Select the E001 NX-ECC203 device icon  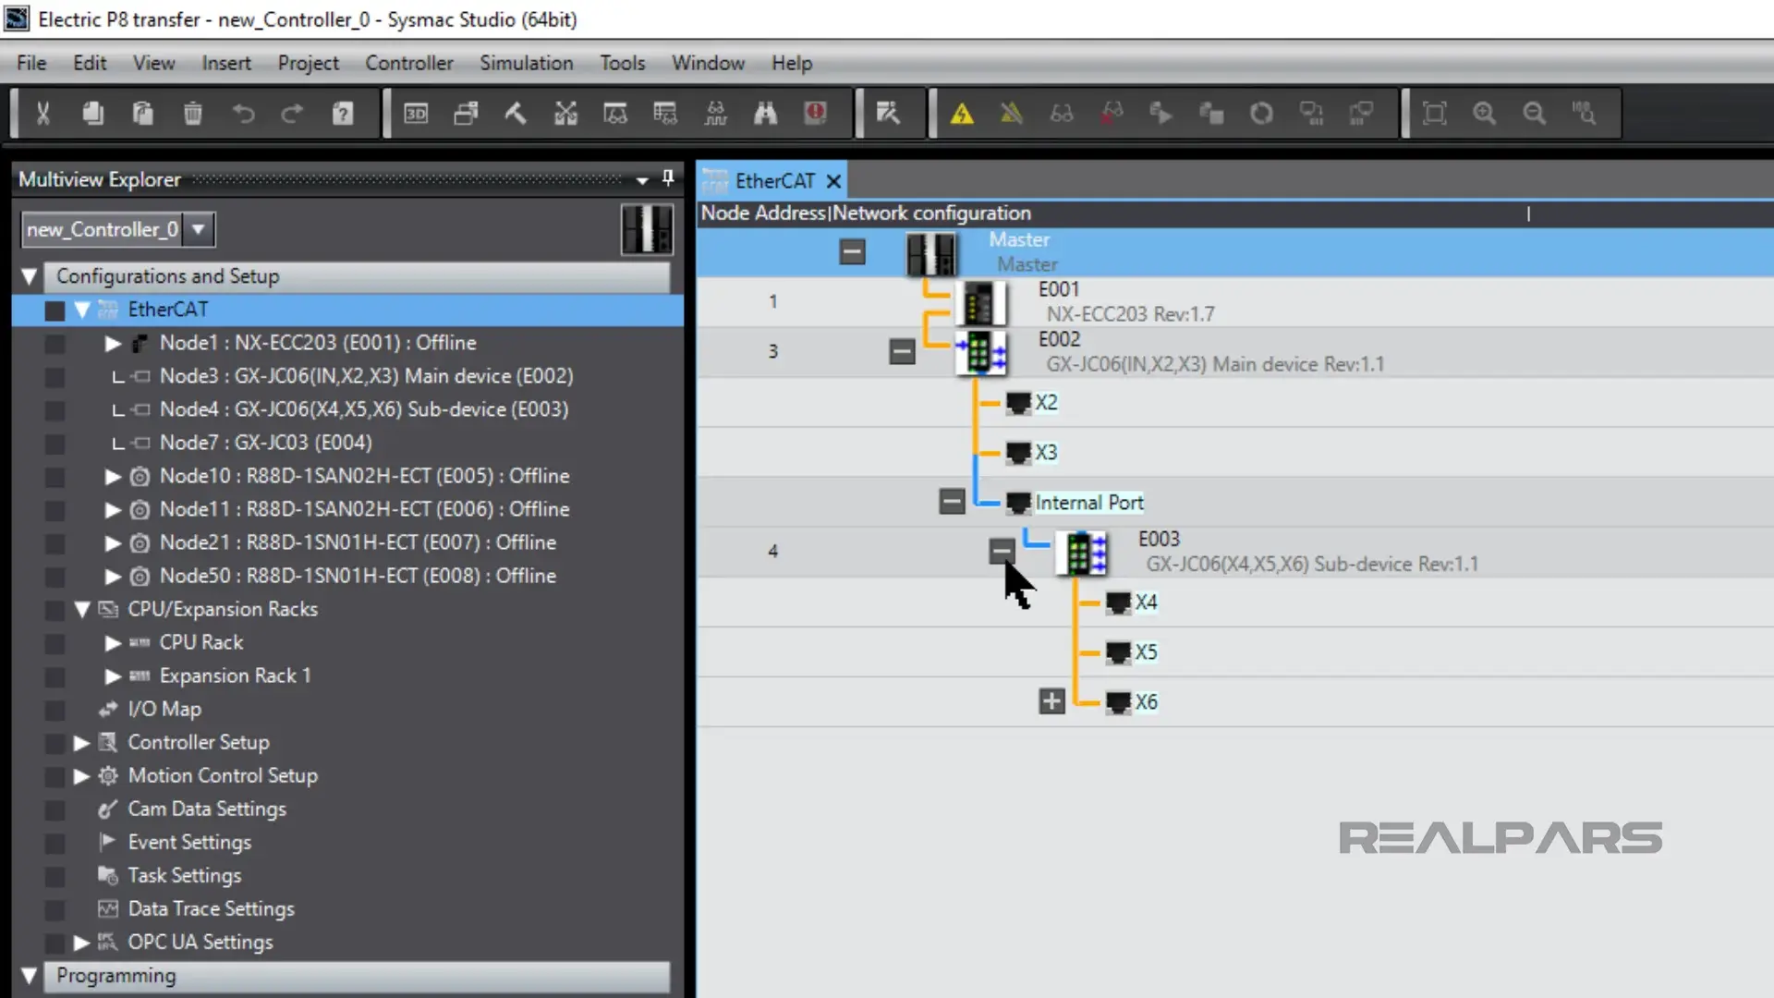tap(979, 302)
